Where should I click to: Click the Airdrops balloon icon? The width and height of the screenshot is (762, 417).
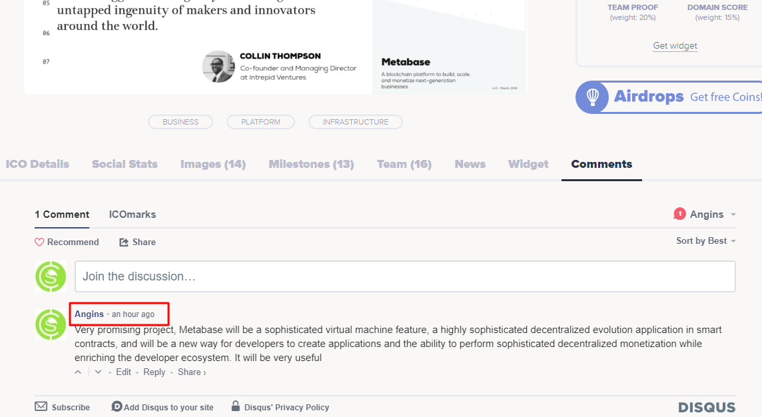point(592,97)
